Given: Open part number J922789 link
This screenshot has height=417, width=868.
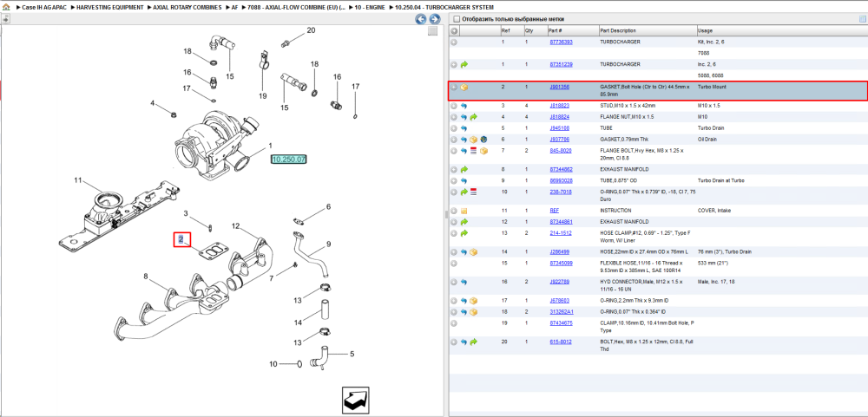Looking at the screenshot, I should coord(559,282).
